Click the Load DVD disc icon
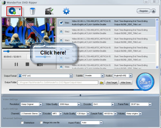The image size is (161, 128). pyautogui.click(x=12, y=11)
